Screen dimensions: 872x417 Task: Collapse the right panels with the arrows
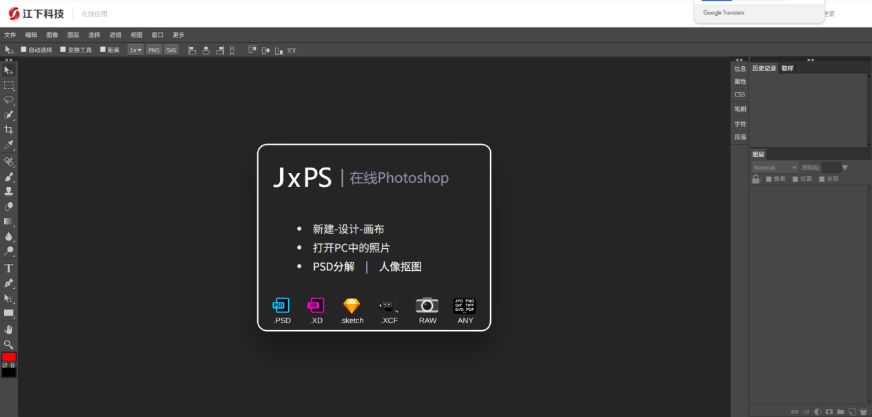coord(811,60)
